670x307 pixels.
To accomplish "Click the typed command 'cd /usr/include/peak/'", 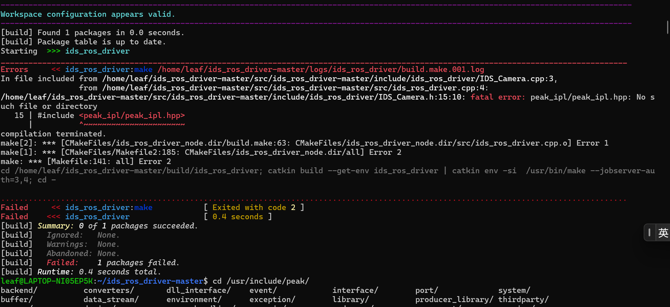I will coord(261,281).
